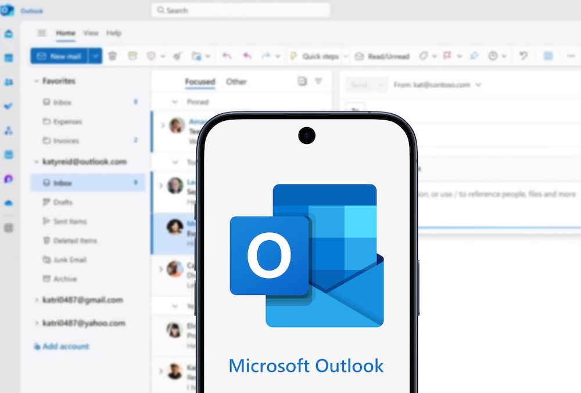Open the Expenses folder
The image size is (581, 393).
tap(88, 121)
